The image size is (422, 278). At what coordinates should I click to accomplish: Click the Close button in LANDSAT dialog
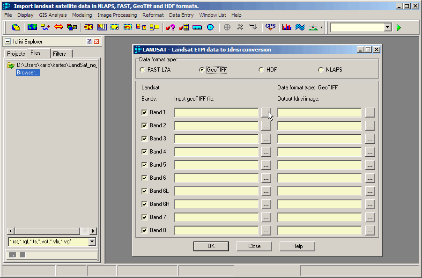(x=254, y=246)
